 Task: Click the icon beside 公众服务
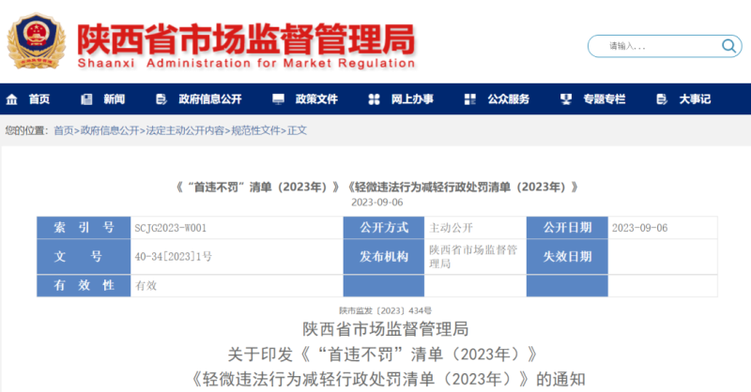point(469,99)
